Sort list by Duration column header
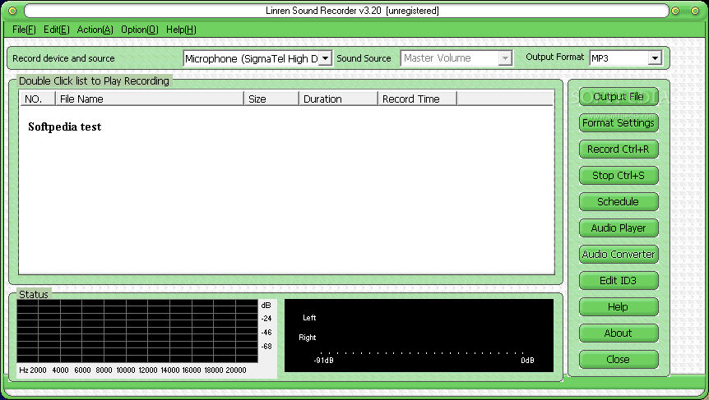Screen dimensions: 709x400 click(338, 99)
